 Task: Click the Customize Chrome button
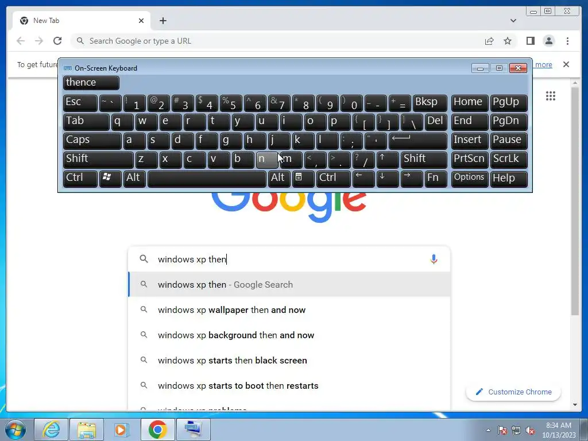pyautogui.click(x=513, y=392)
